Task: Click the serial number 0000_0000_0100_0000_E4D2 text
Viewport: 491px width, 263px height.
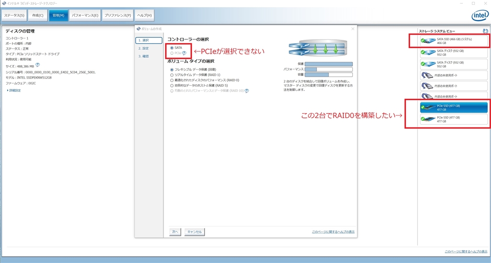Action: pos(51,72)
